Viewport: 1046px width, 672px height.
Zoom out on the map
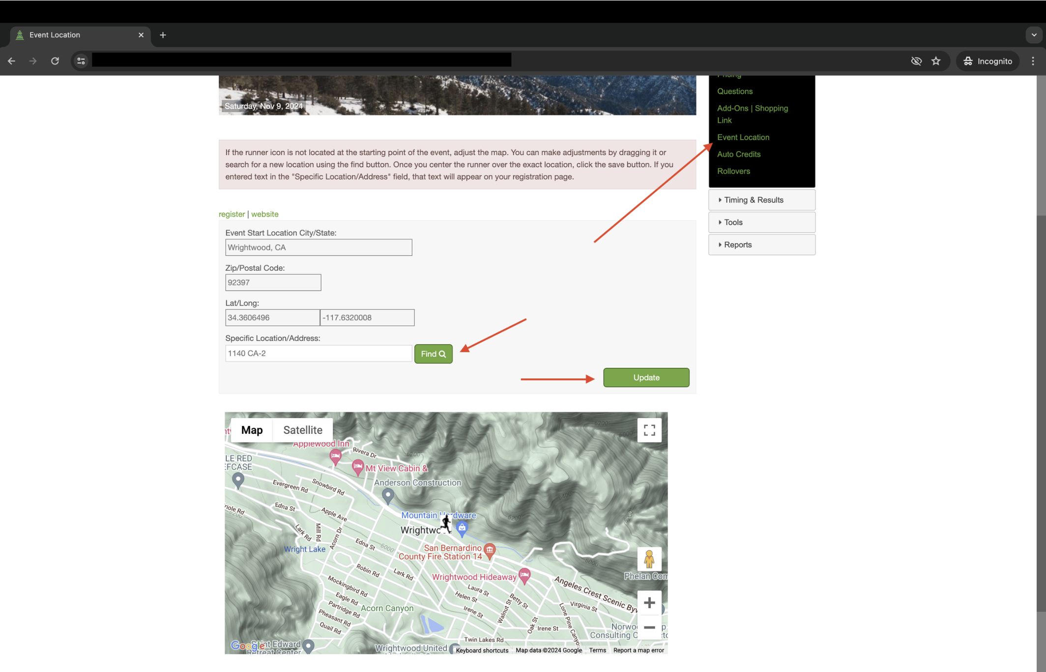tap(649, 627)
